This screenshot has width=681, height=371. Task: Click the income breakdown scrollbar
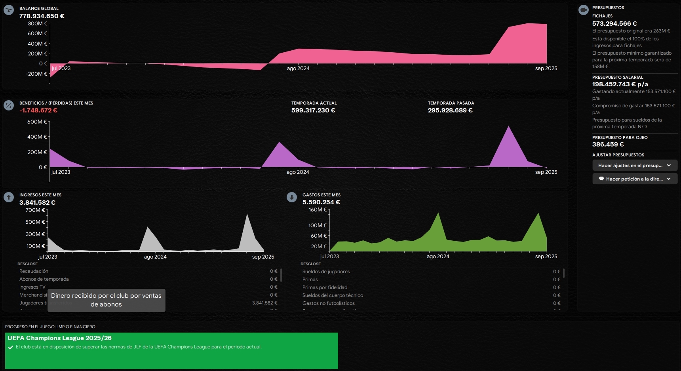pyautogui.click(x=281, y=275)
